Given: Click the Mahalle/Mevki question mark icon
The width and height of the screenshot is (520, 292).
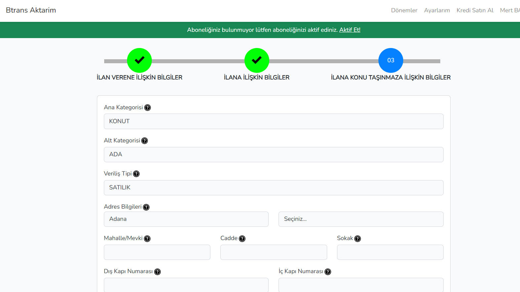Looking at the screenshot, I should click(x=147, y=239).
